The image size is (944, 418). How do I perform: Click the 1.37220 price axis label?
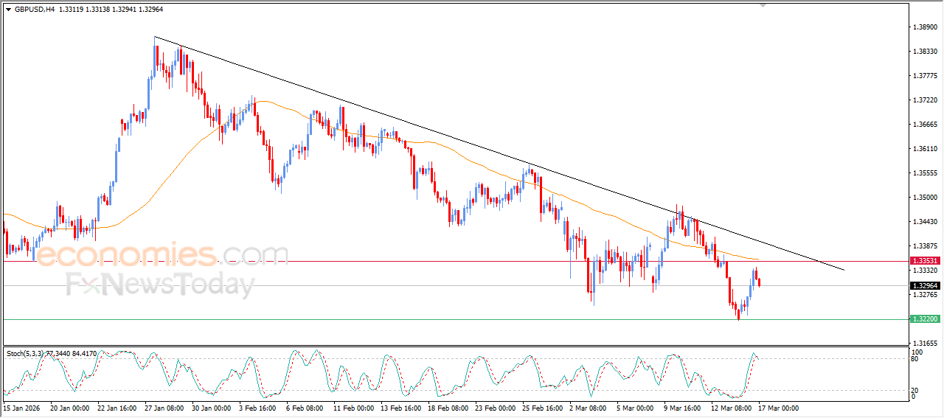click(925, 100)
